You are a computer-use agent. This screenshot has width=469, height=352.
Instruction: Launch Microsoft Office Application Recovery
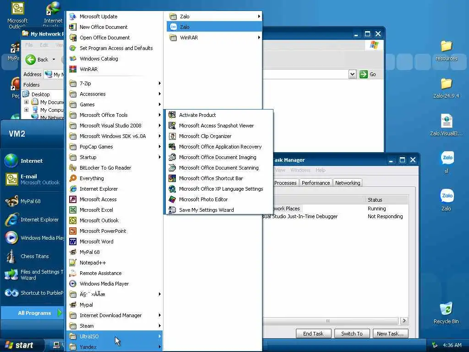[x=218, y=147]
